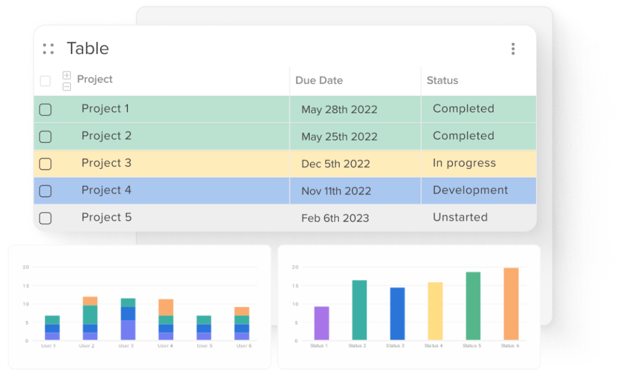Collapse all rows with the minus icon
621x378 pixels.
pos(67,86)
